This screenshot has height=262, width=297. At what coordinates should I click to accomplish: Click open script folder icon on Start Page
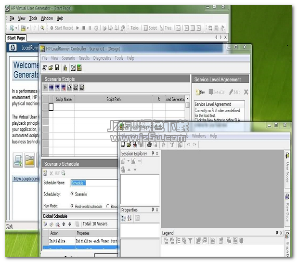click(30, 160)
